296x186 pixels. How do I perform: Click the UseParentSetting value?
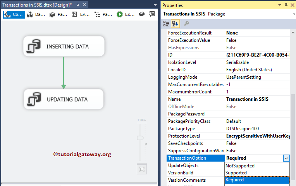click(x=257, y=77)
